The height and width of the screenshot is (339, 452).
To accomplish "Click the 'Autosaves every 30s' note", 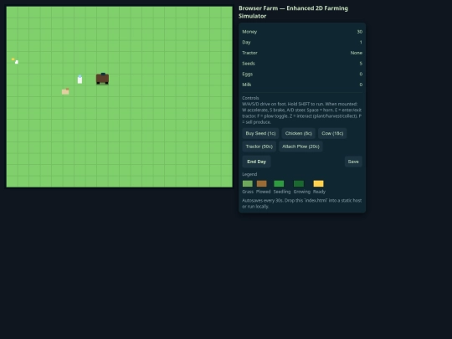I will coord(302,203).
